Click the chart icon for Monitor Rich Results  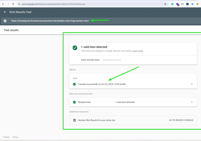point(75,120)
